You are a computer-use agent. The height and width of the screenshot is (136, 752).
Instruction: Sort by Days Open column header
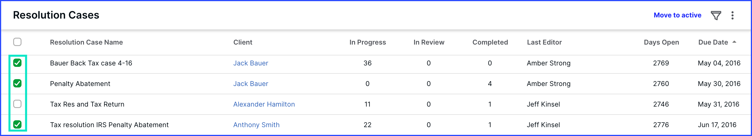(x=661, y=42)
